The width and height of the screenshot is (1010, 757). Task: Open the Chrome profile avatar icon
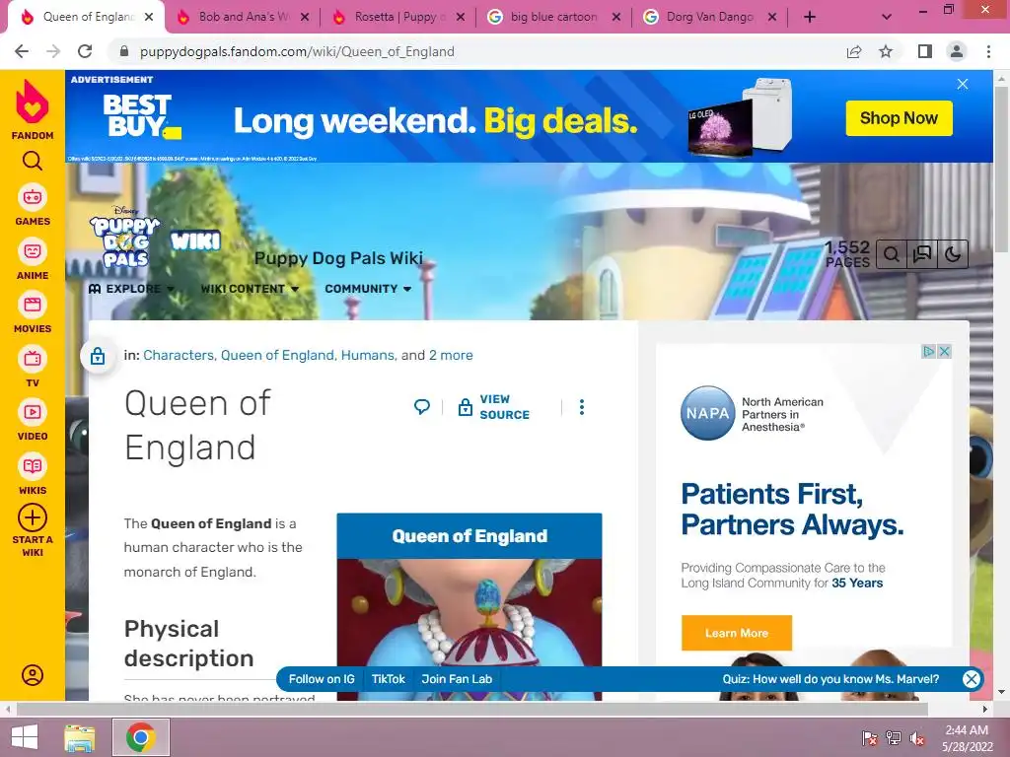tap(957, 51)
